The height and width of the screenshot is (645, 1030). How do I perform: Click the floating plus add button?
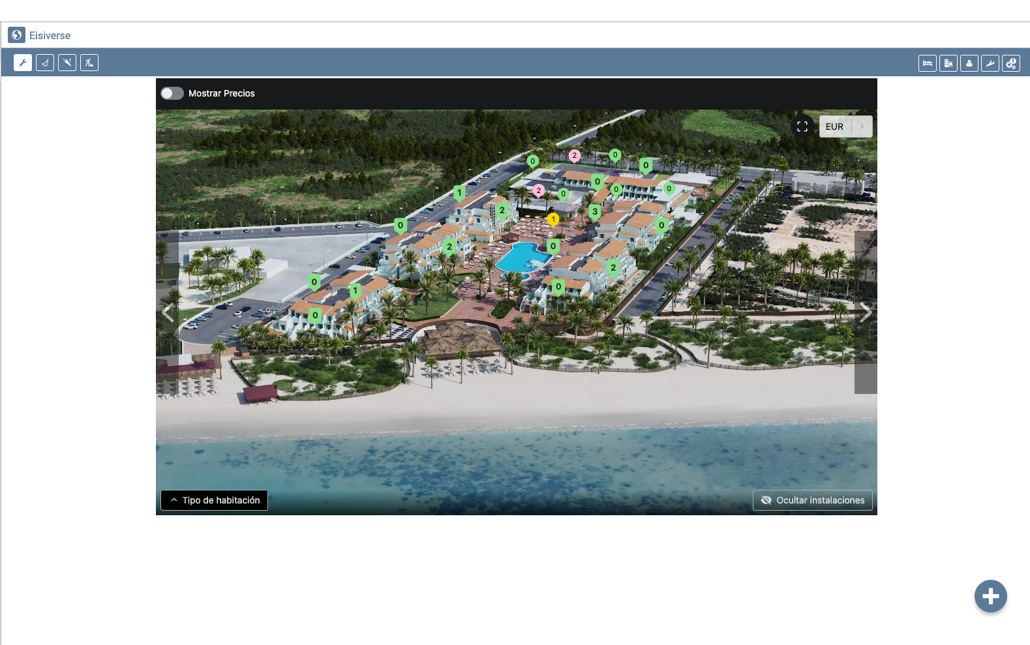991,596
